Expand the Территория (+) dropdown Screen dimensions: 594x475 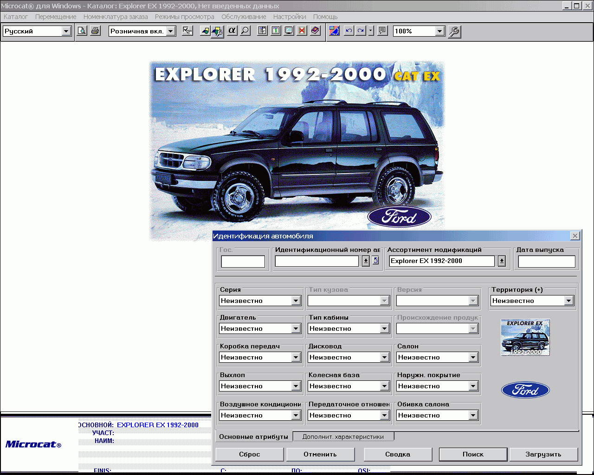point(569,301)
